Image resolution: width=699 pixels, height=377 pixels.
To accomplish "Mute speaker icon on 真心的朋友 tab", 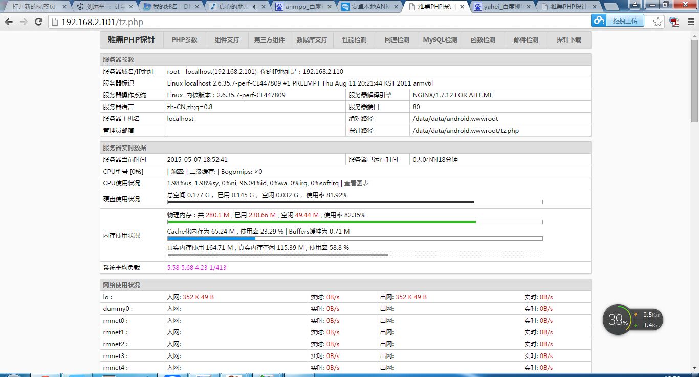I will pyautogui.click(x=255, y=7).
